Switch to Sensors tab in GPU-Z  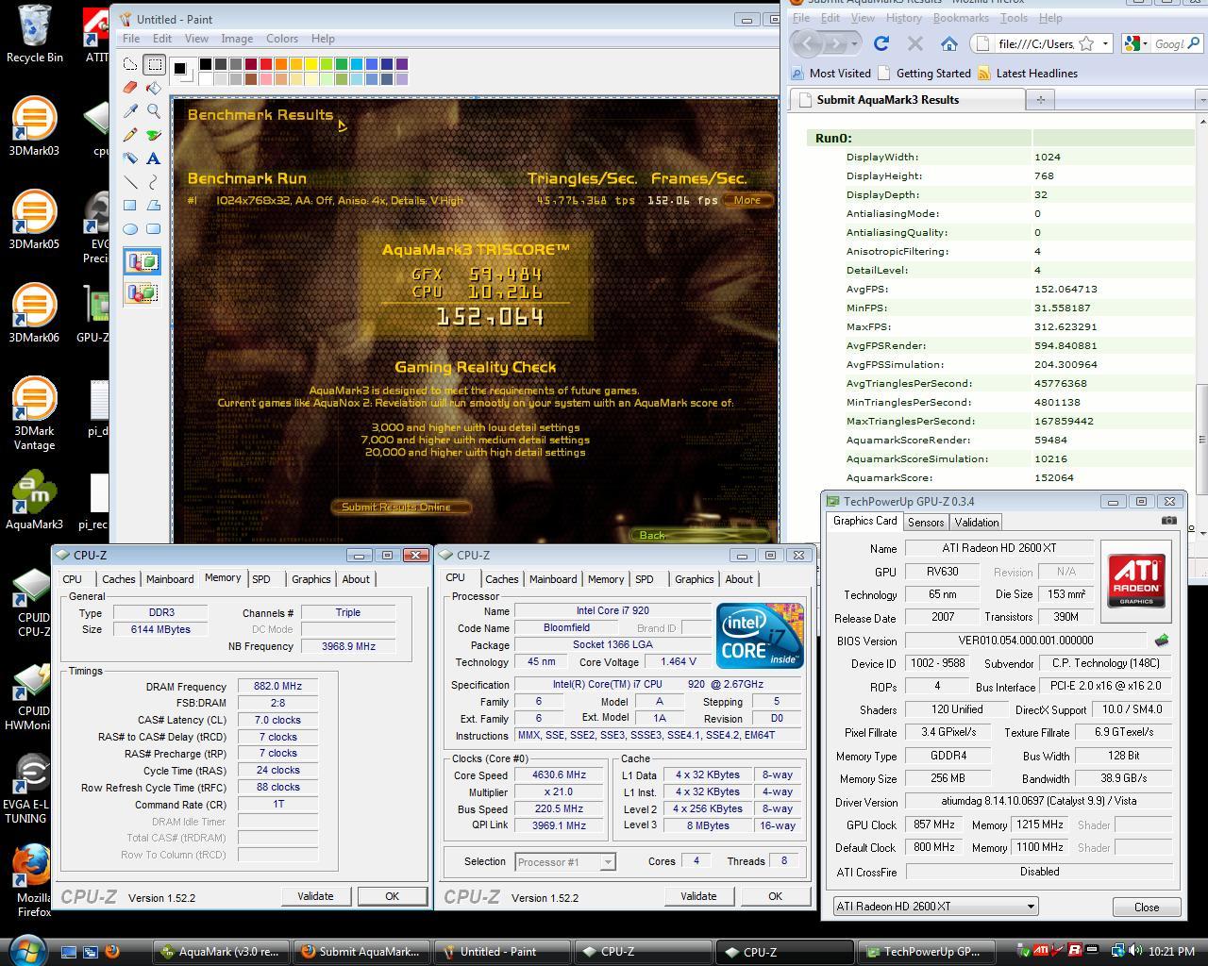click(x=926, y=522)
